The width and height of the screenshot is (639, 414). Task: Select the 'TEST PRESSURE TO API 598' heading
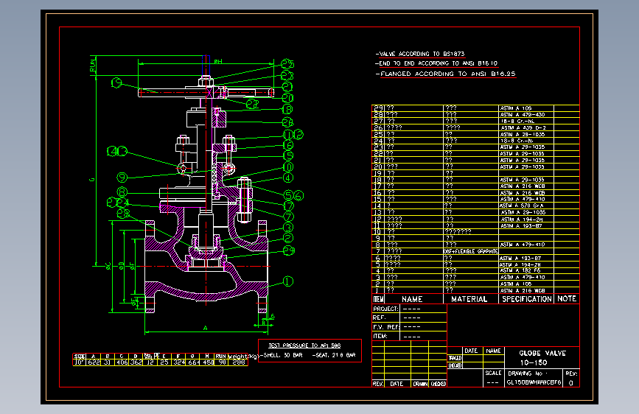tap(304, 345)
